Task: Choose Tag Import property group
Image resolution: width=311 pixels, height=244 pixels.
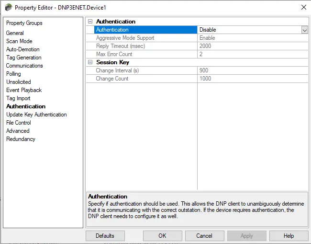Action: pyautogui.click(x=18, y=98)
